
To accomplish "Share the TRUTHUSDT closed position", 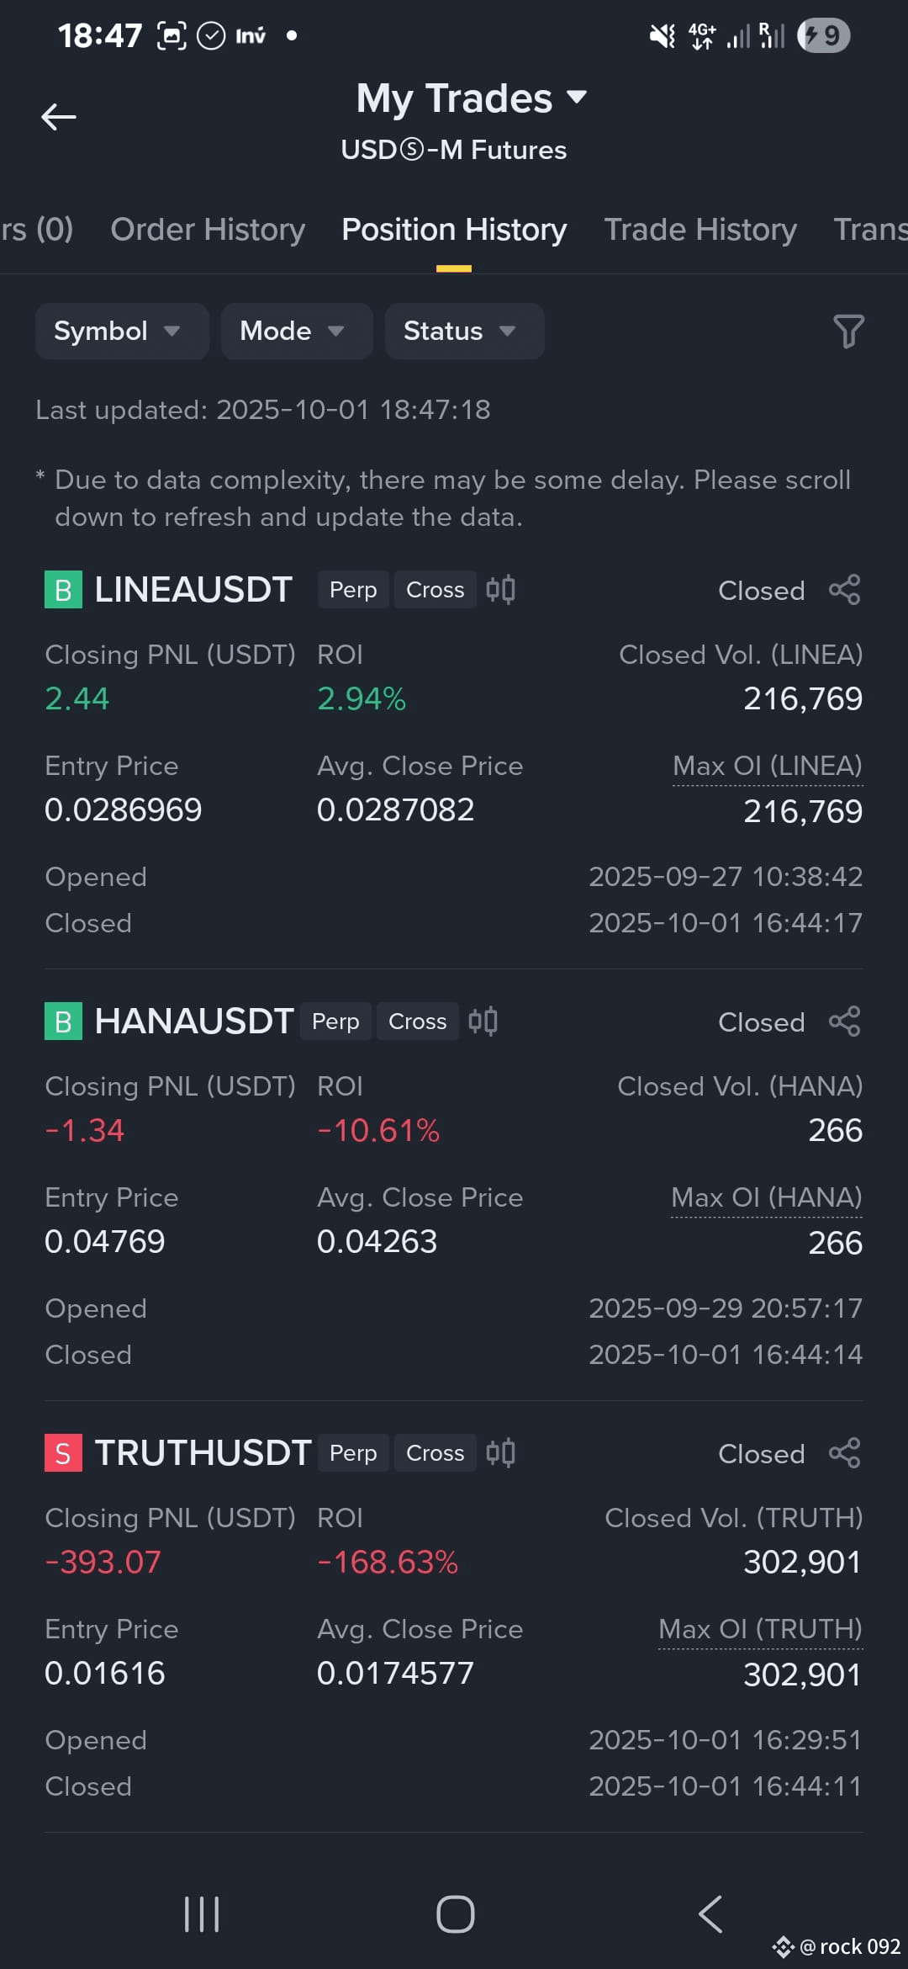I will tap(844, 1453).
